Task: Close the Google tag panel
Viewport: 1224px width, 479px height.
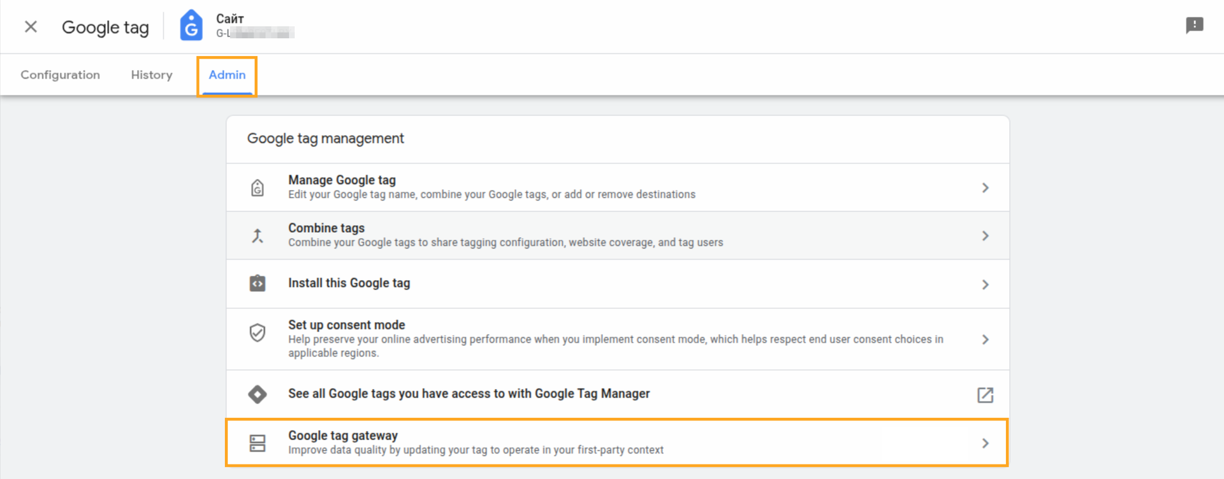Action: tap(31, 27)
